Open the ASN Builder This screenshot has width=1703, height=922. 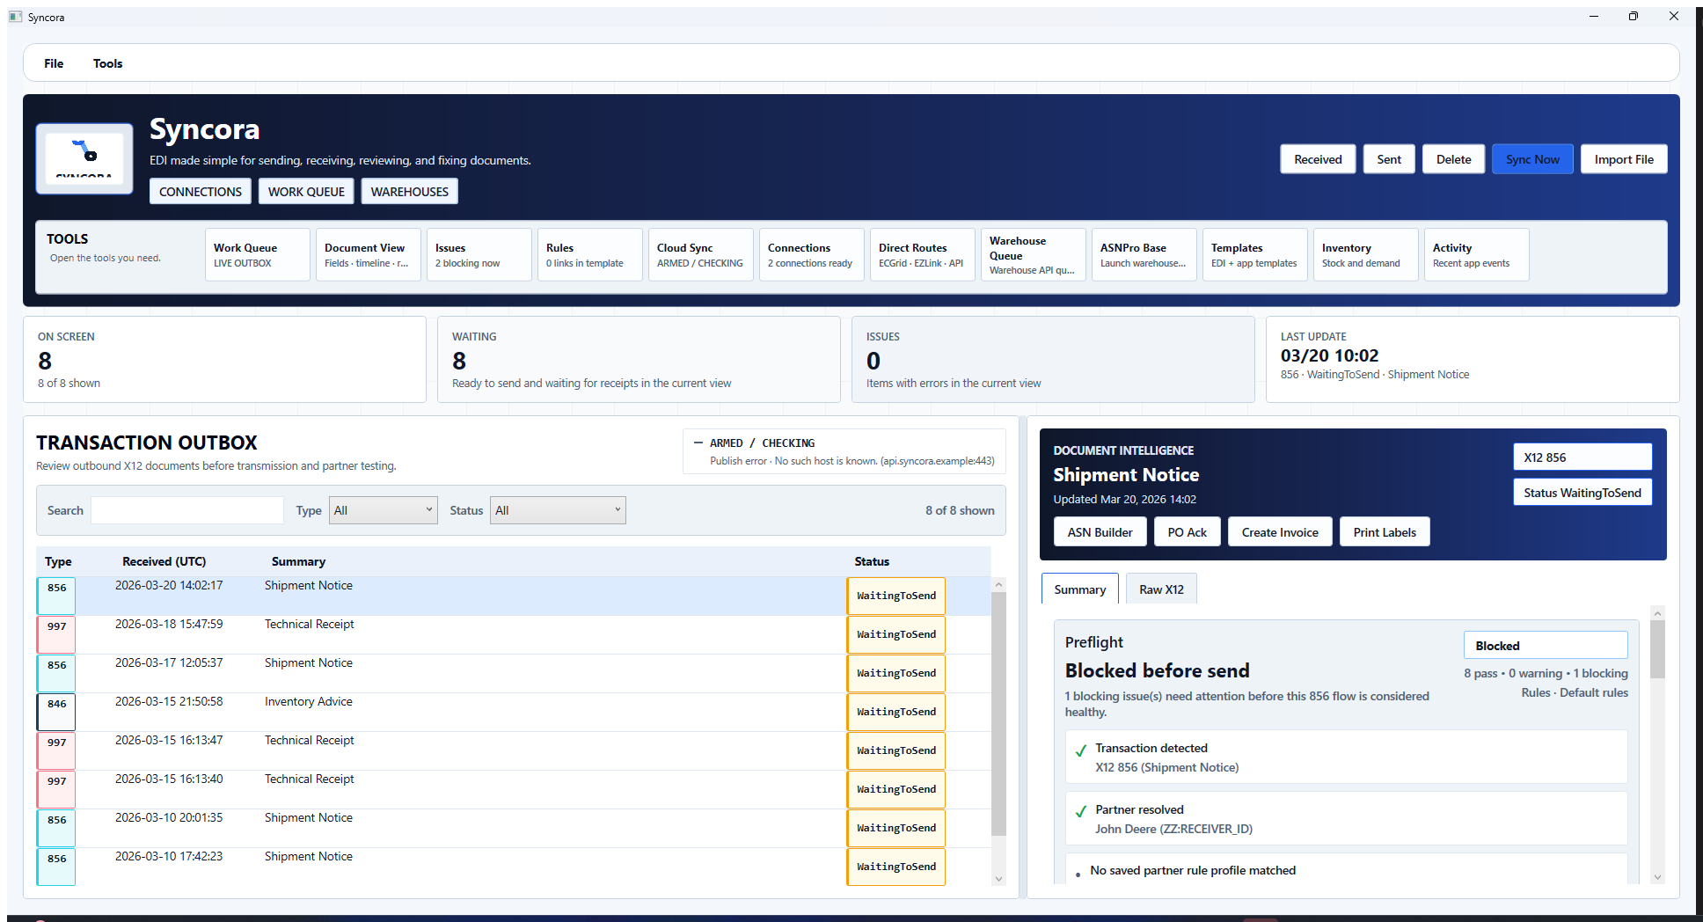(x=1100, y=531)
